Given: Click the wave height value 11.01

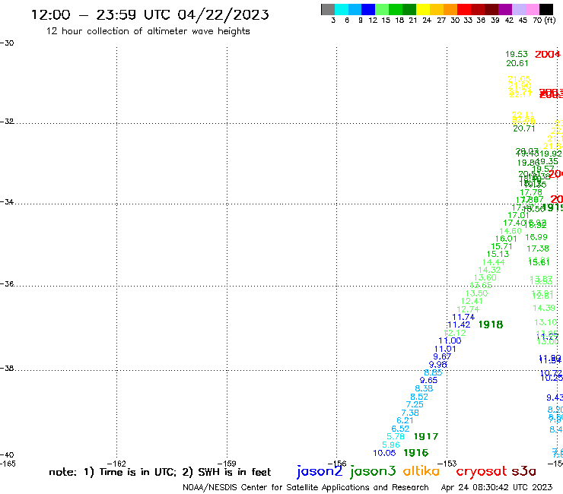Looking at the screenshot, I should coord(445,349).
